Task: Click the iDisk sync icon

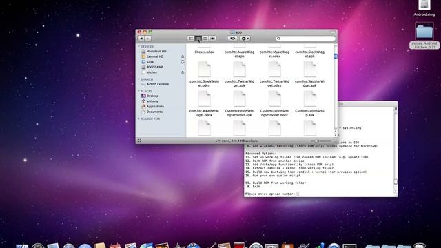Action: click(183, 62)
